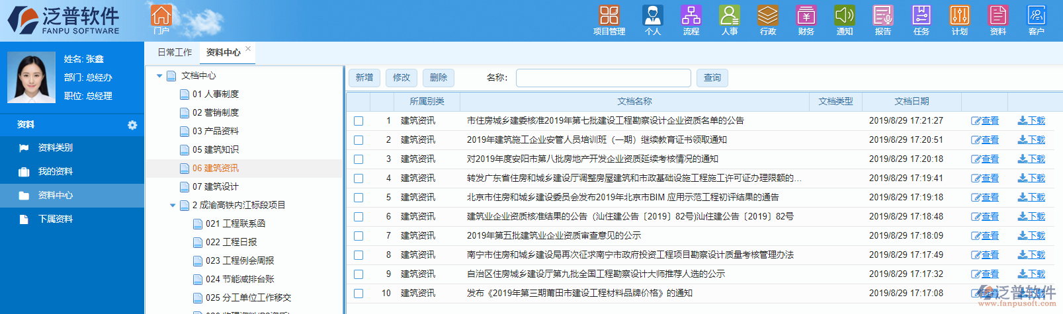Open 资料类别 in the sidebar
Image resolution: width=1063 pixels, height=314 pixels.
[72, 147]
